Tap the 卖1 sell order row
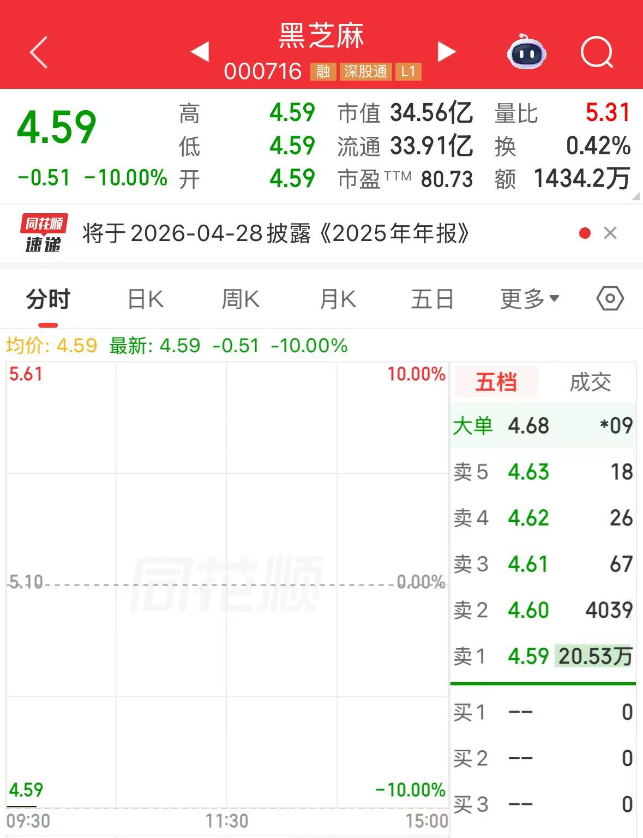This screenshot has width=643, height=838. pyautogui.click(x=543, y=656)
